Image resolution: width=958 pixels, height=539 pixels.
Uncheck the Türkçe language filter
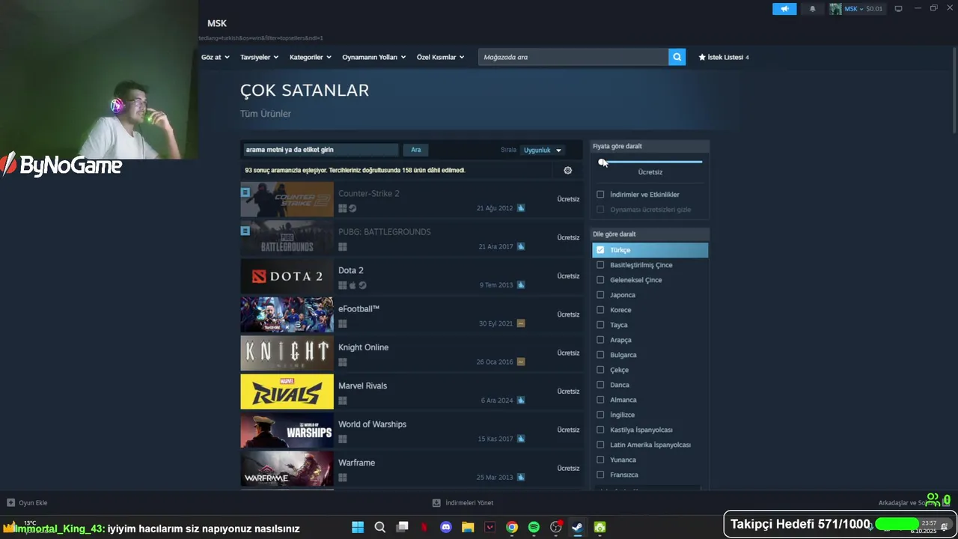click(x=600, y=250)
